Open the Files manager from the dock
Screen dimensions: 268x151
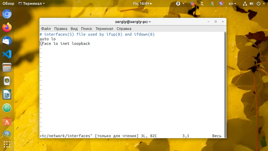(x=7, y=67)
